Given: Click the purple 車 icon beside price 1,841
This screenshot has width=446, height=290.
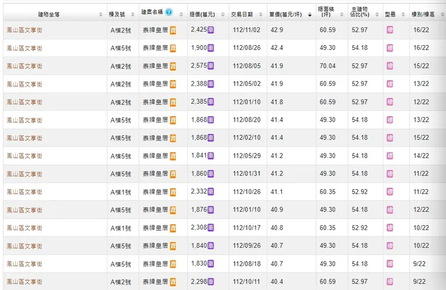Looking at the screenshot, I should pos(211,156).
